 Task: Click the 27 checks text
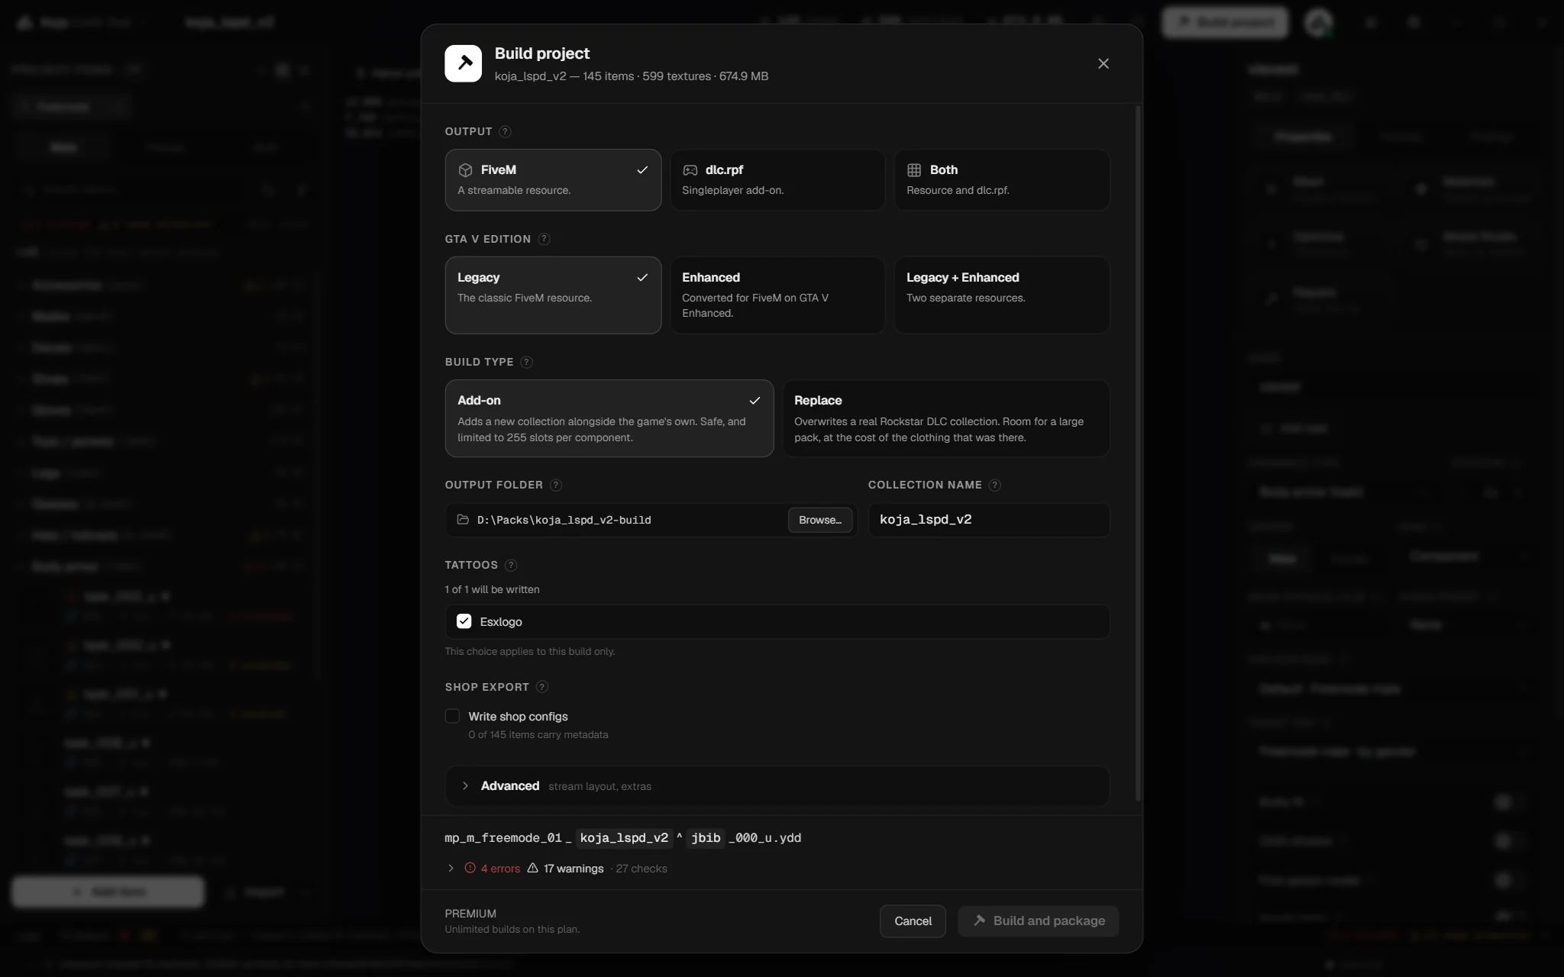[641, 869]
